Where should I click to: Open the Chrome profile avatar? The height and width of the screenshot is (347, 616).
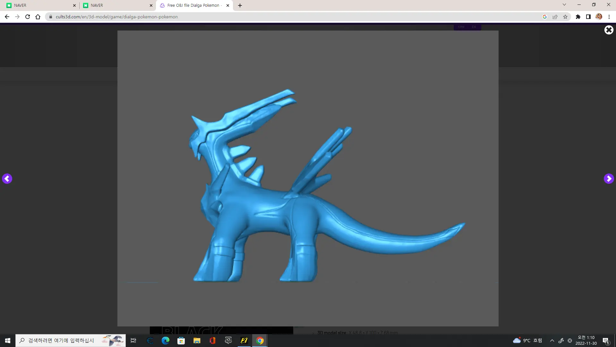coord(599,17)
